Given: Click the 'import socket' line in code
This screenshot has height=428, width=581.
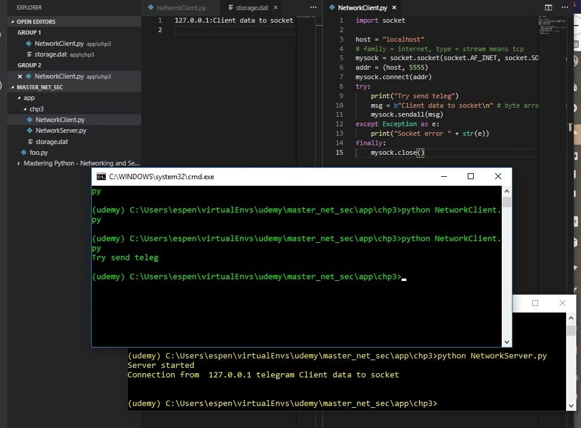Looking at the screenshot, I should (x=380, y=20).
